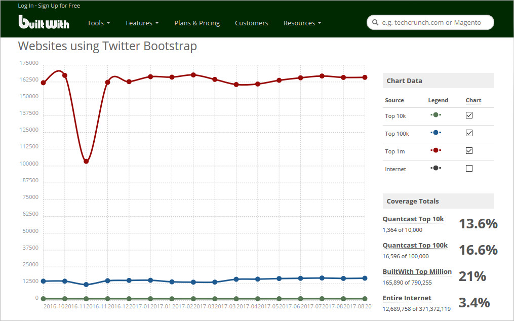Expand the Features dropdown menu

[142, 23]
